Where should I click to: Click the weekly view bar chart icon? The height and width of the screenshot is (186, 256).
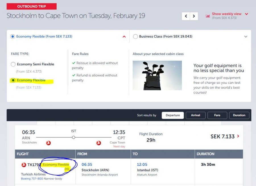tap(208, 16)
